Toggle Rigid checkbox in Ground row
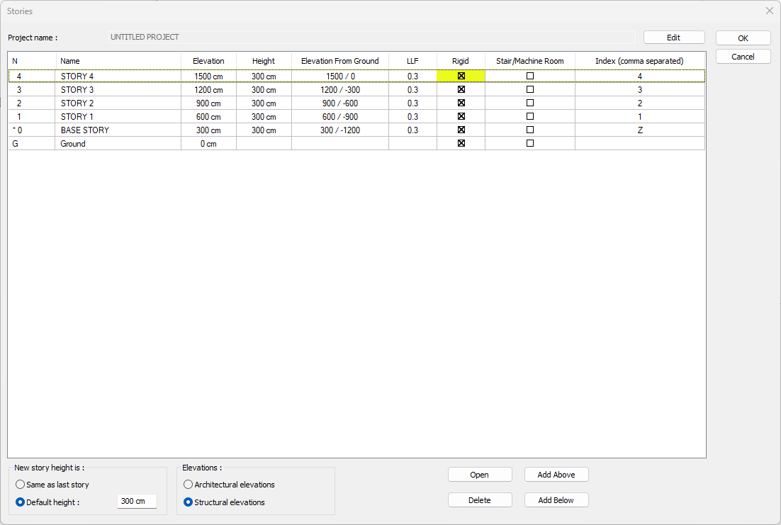781x525 pixels. coord(461,144)
